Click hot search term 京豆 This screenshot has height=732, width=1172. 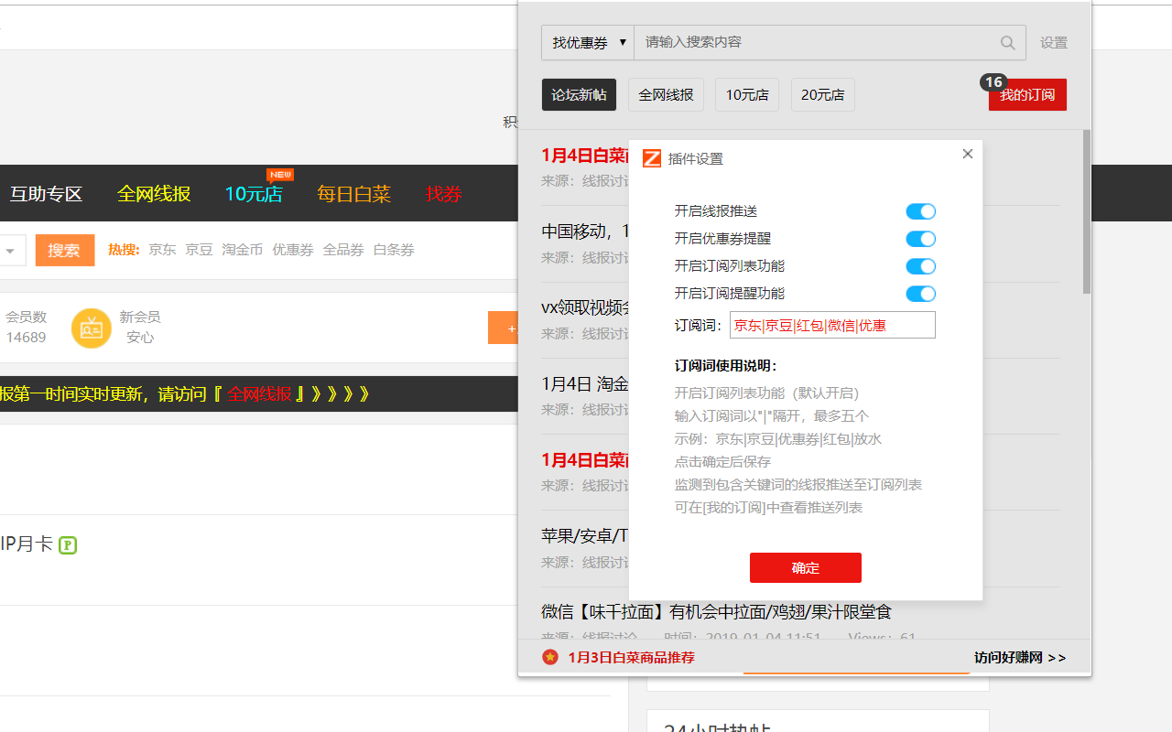[x=199, y=250]
